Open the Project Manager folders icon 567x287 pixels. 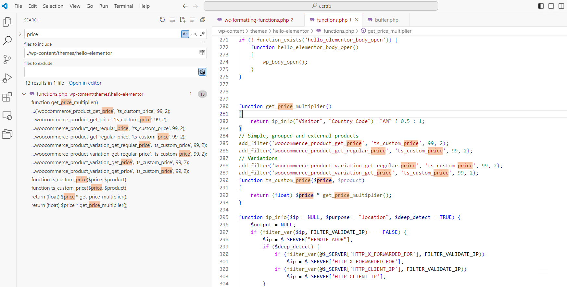tap(7, 134)
